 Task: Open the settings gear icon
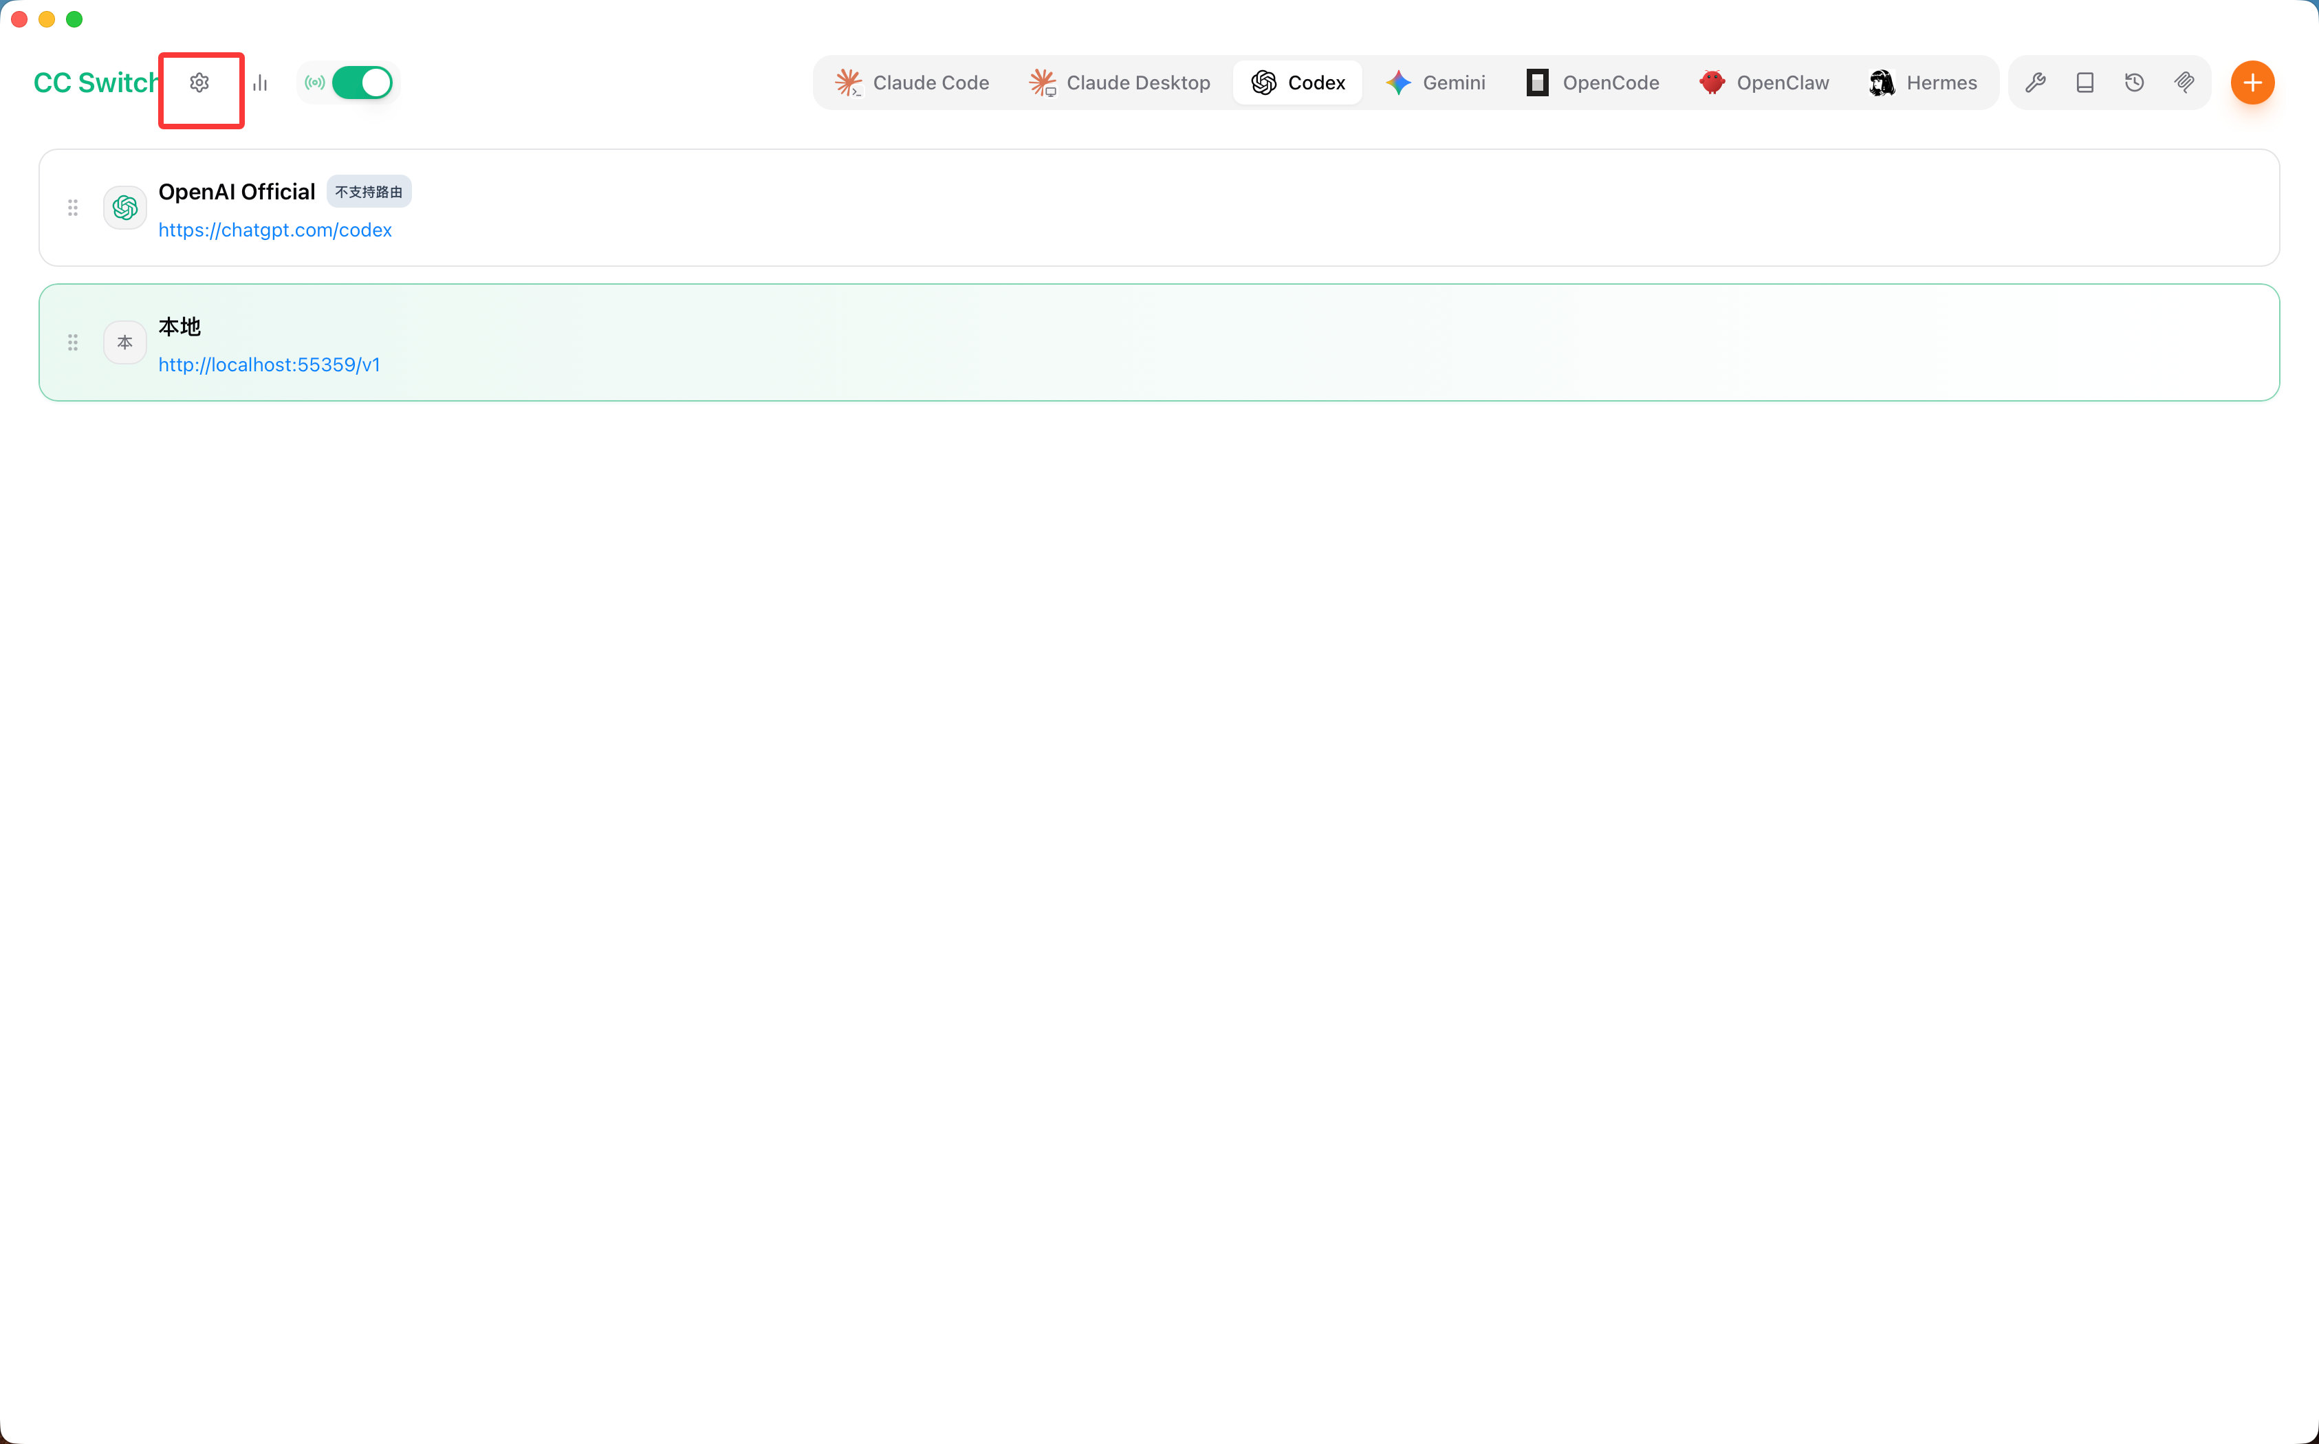click(x=199, y=83)
